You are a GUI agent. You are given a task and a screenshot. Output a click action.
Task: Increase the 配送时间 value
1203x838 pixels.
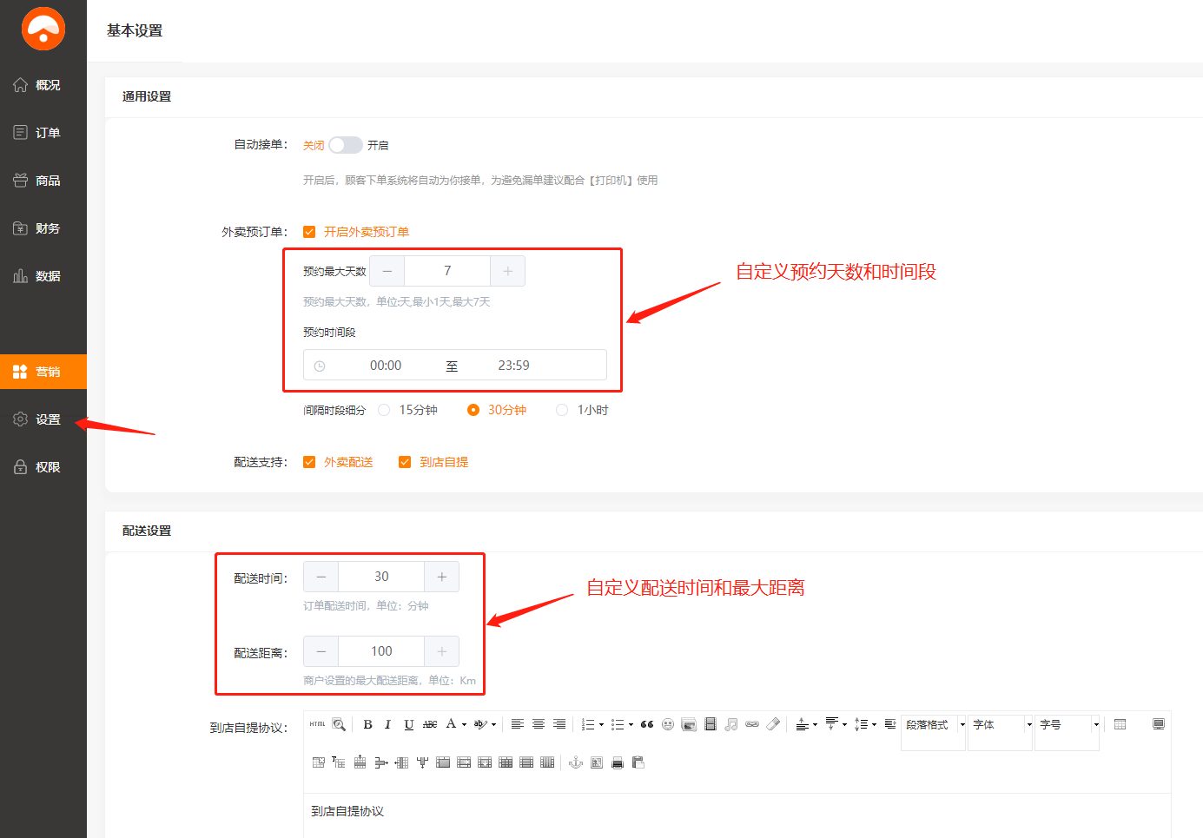click(442, 577)
